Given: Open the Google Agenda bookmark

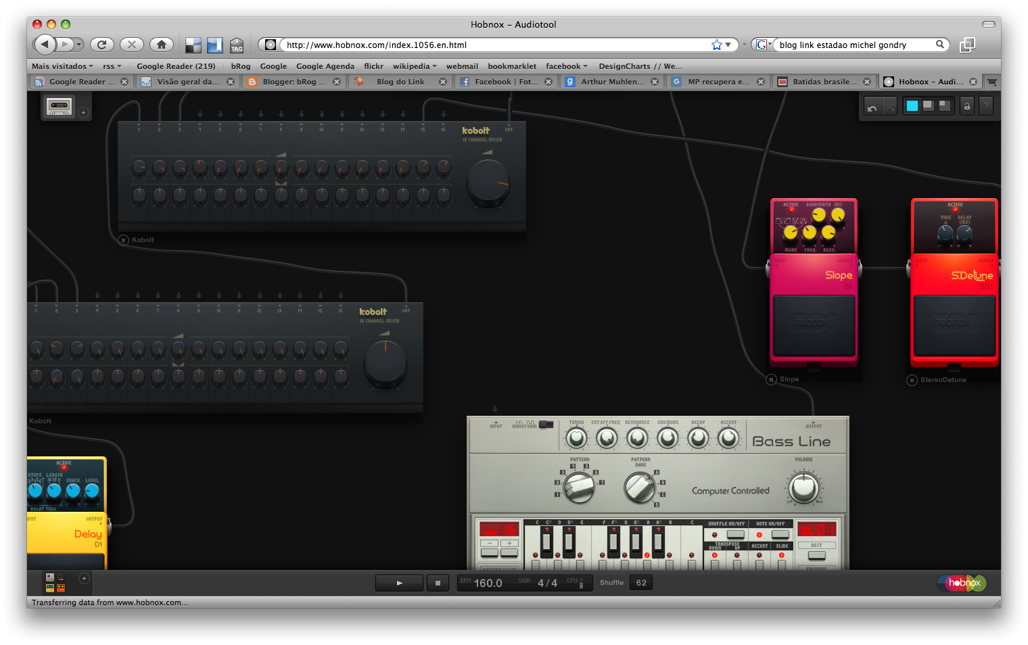Looking at the screenshot, I should [x=325, y=66].
